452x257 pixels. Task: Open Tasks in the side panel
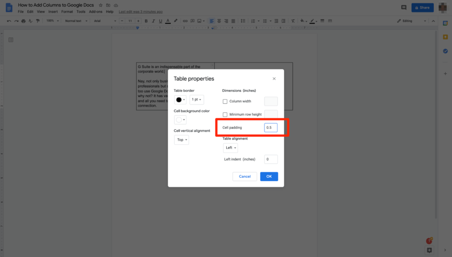[445, 51]
